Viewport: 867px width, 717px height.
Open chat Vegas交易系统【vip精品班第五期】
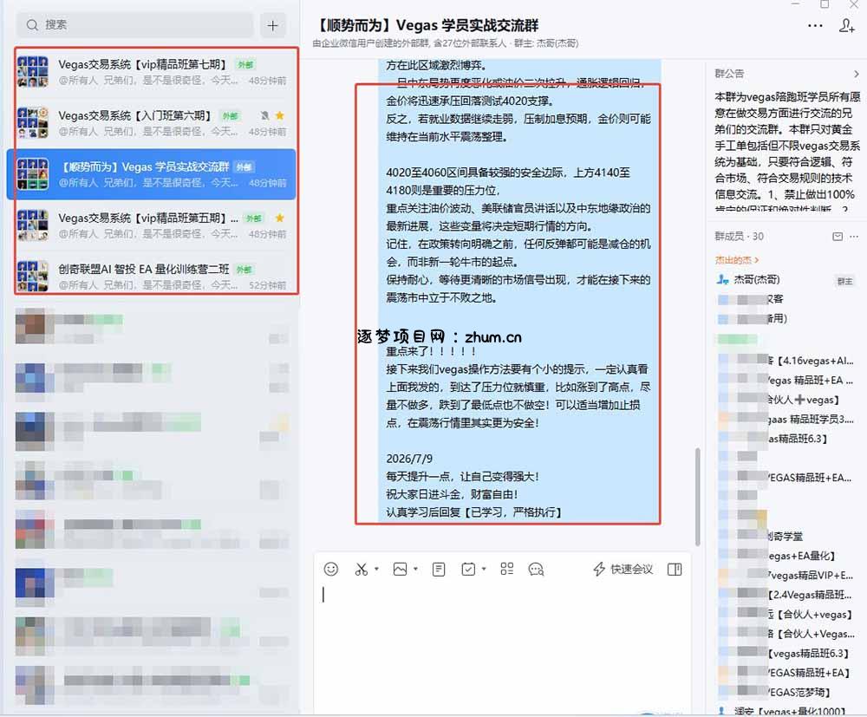click(151, 225)
